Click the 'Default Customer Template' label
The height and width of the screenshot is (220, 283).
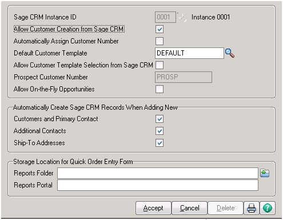click(x=50, y=53)
